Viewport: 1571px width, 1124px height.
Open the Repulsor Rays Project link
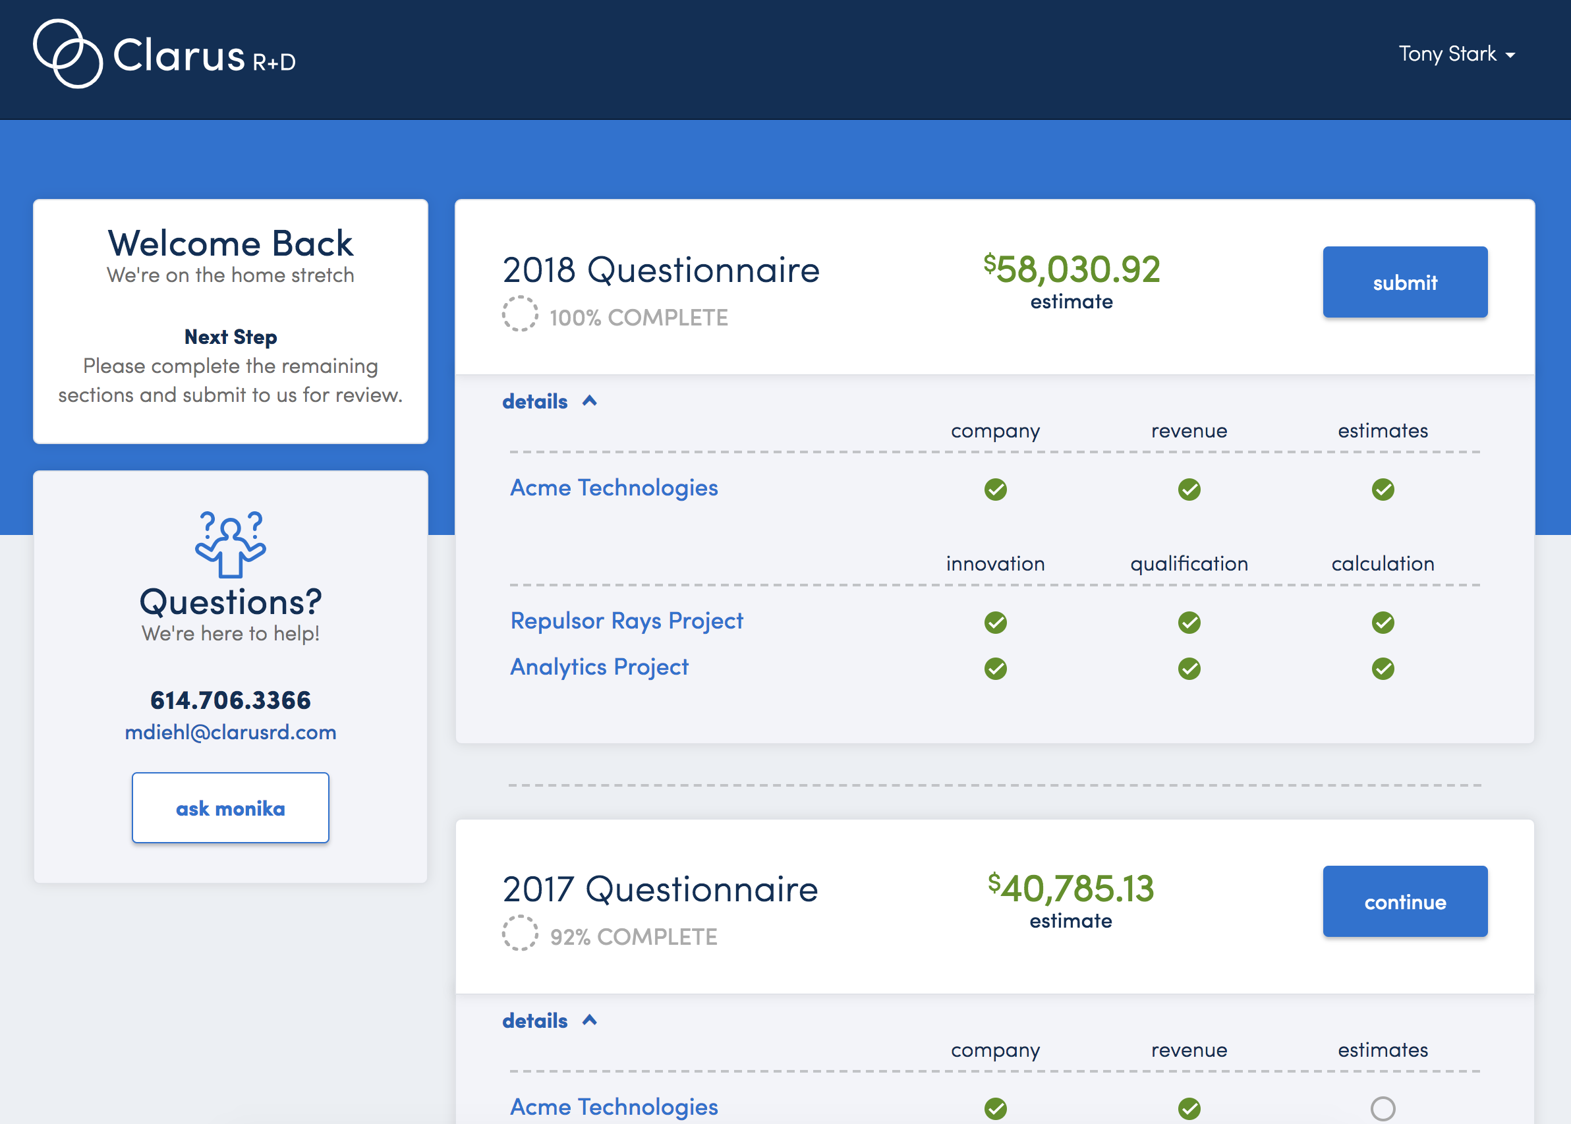(x=626, y=621)
